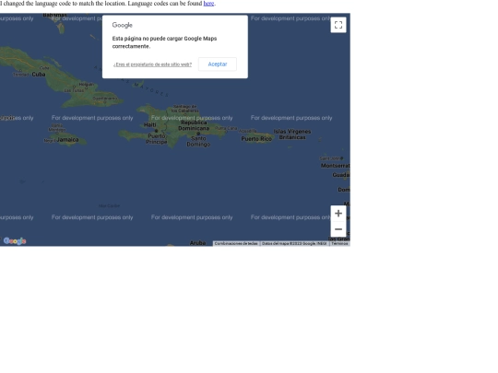Image resolution: width=498 pixels, height=373 pixels.
Task: Click the Montserrat map label
Action: [x=335, y=166]
